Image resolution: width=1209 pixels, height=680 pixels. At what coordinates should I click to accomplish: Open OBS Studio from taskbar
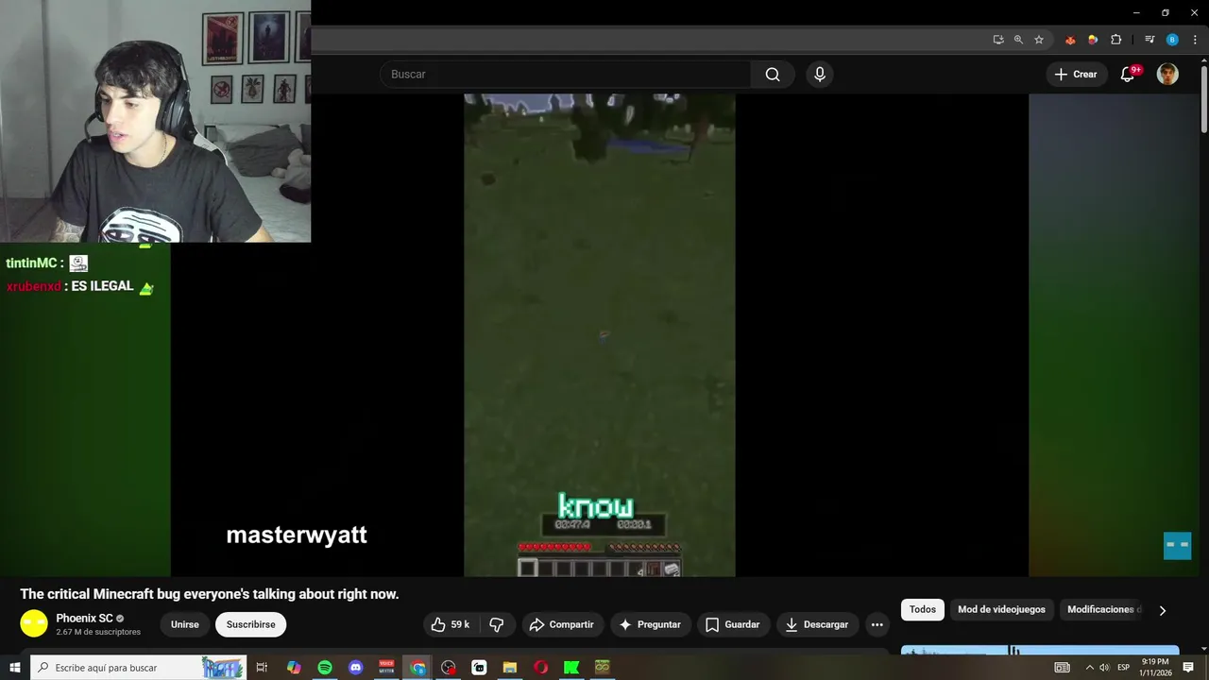tap(449, 668)
